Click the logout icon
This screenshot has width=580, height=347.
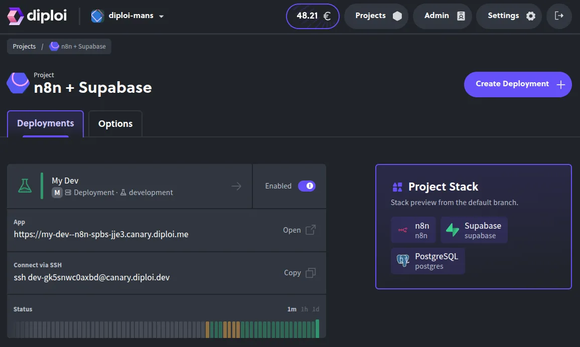559,16
